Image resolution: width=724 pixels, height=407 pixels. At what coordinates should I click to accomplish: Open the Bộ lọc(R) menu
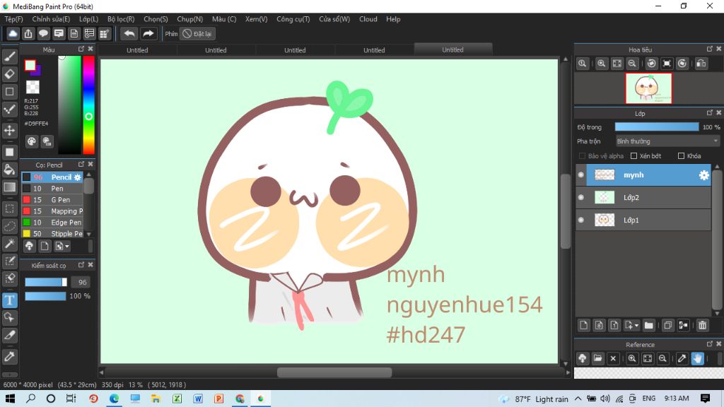(x=121, y=19)
